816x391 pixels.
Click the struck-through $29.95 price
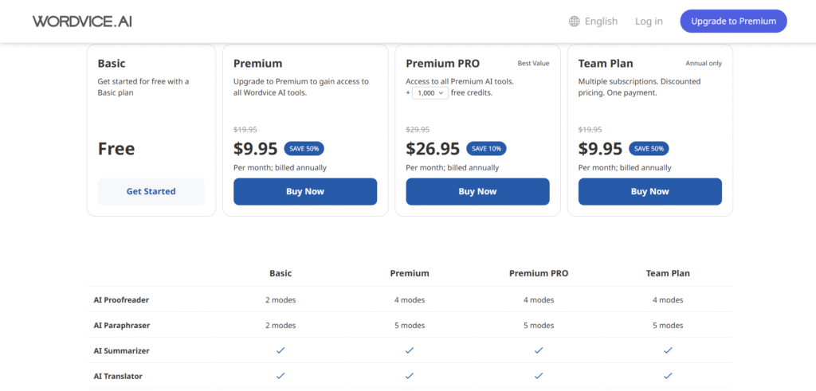418,130
